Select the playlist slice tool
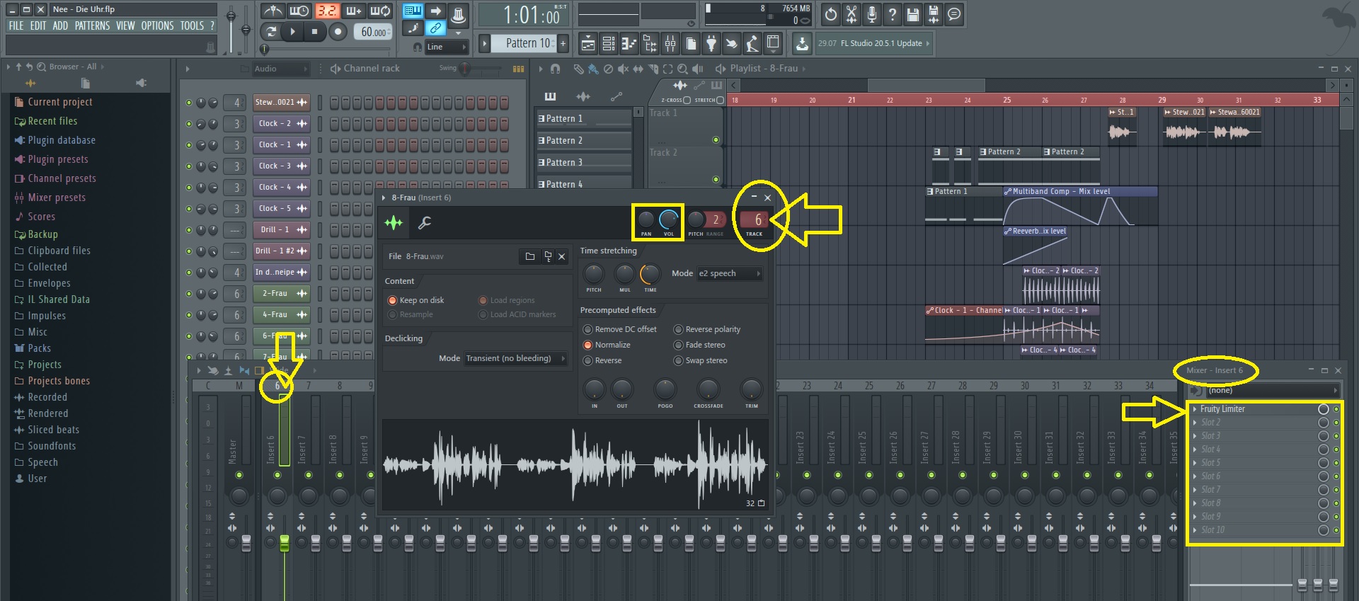The image size is (1359, 601). 653,69
